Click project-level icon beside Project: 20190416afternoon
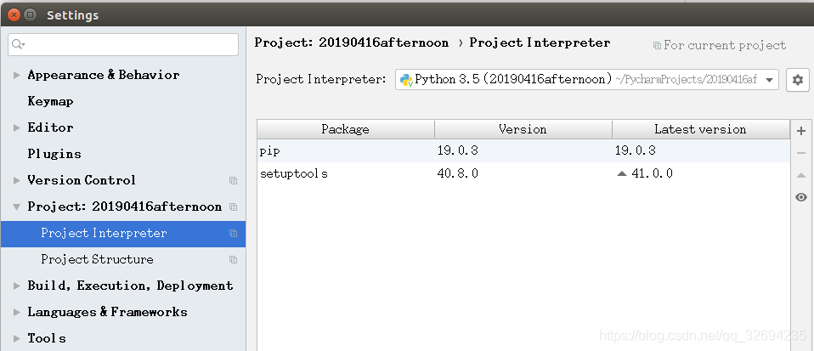The width and height of the screenshot is (814, 351). click(233, 207)
